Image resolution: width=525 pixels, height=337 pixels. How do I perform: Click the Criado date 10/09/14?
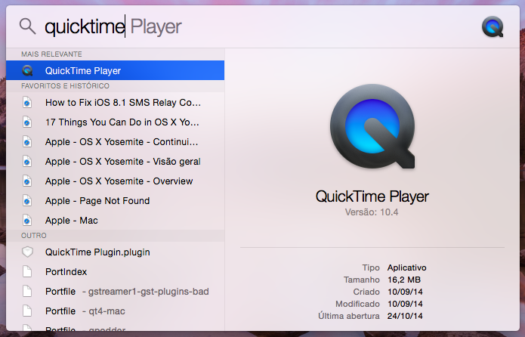tap(405, 292)
